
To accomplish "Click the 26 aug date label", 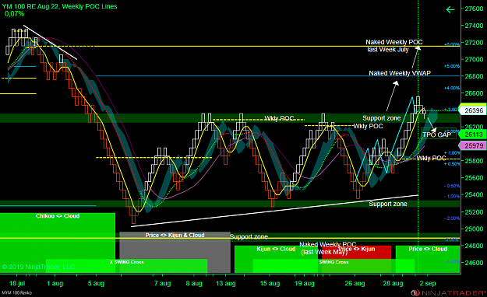I will click(x=355, y=283).
